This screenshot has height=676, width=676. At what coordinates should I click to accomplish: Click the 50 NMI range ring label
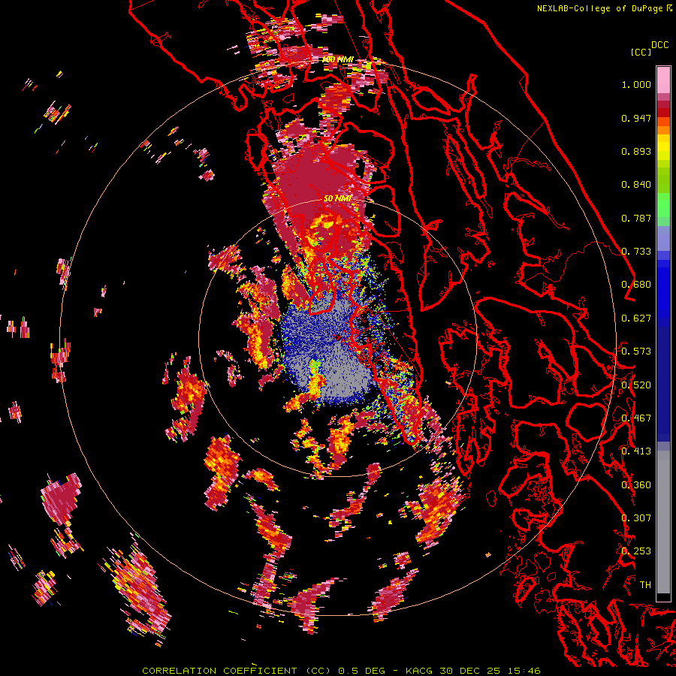(337, 198)
